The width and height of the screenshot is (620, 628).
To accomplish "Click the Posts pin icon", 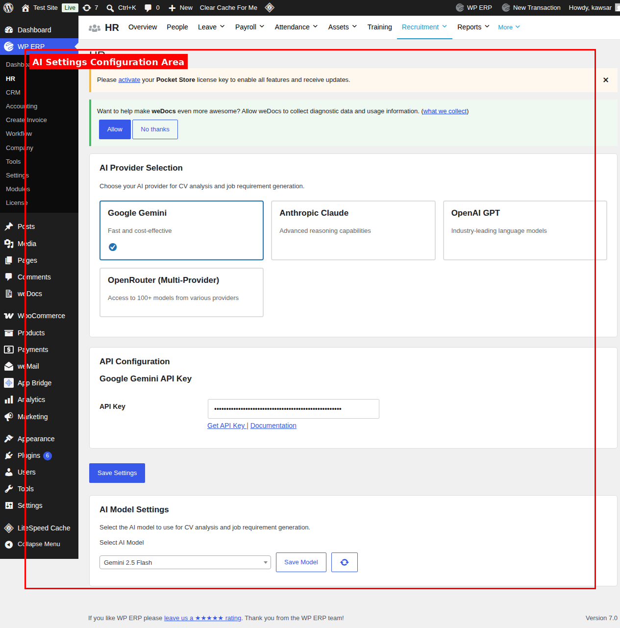I will click(x=9, y=226).
